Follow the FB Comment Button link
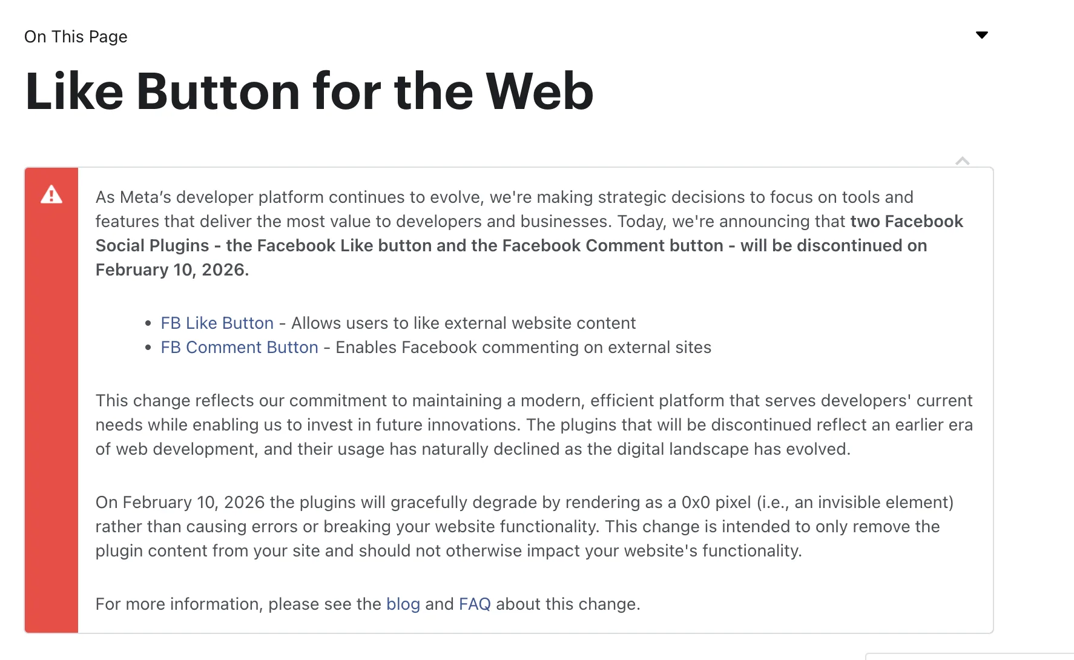This screenshot has width=1074, height=660. 239,348
